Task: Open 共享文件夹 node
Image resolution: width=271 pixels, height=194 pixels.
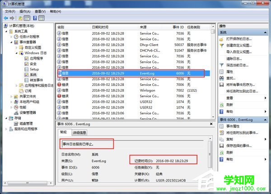Action: click(x=28, y=96)
